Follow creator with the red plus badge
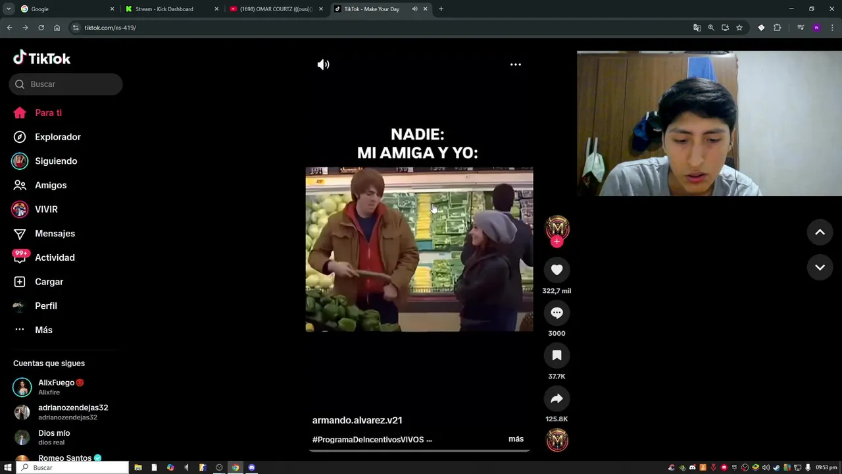The width and height of the screenshot is (842, 474). [x=557, y=242]
